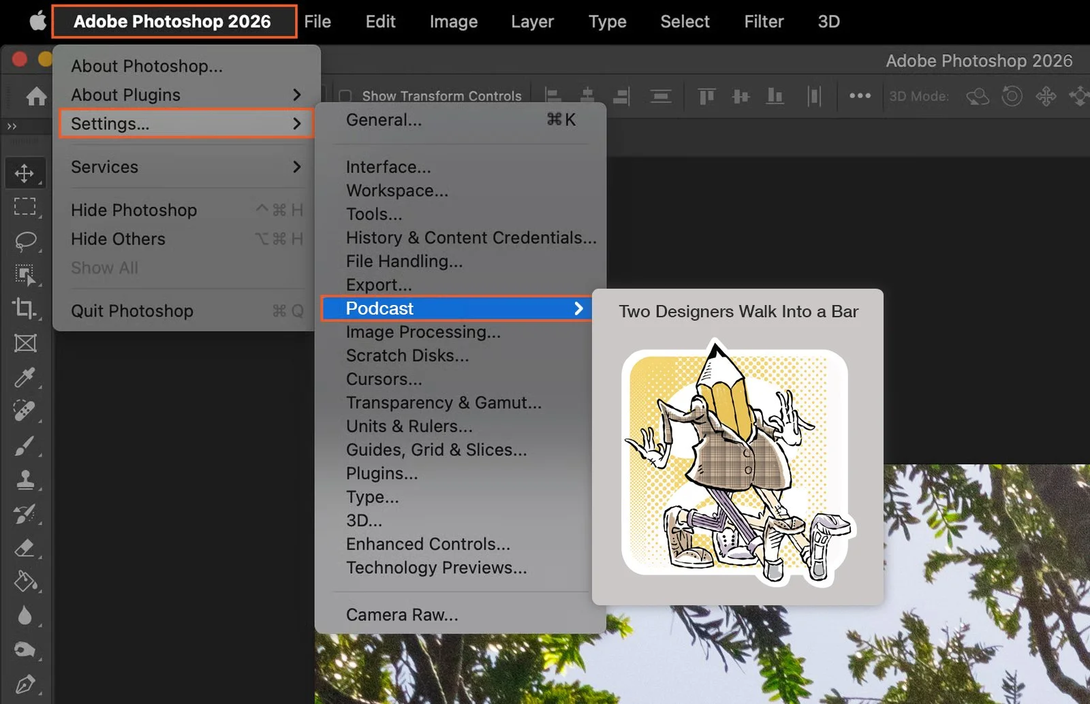The width and height of the screenshot is (1090, 704).
Task: Open the Type menu
Action: 607,21
